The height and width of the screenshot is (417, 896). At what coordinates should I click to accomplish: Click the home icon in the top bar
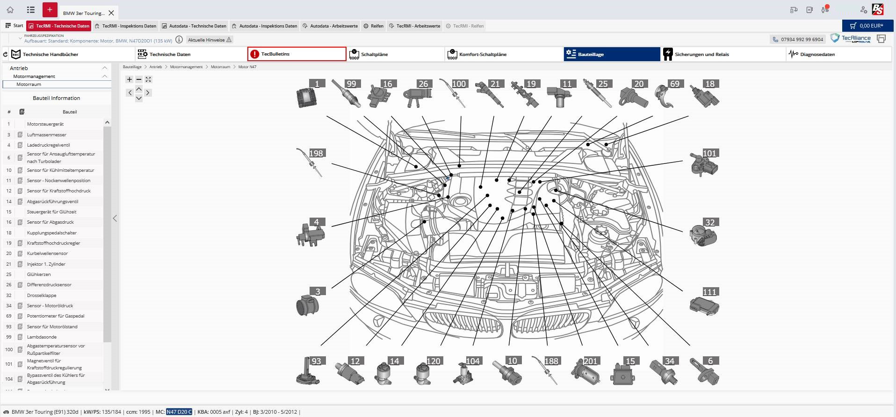10,10
